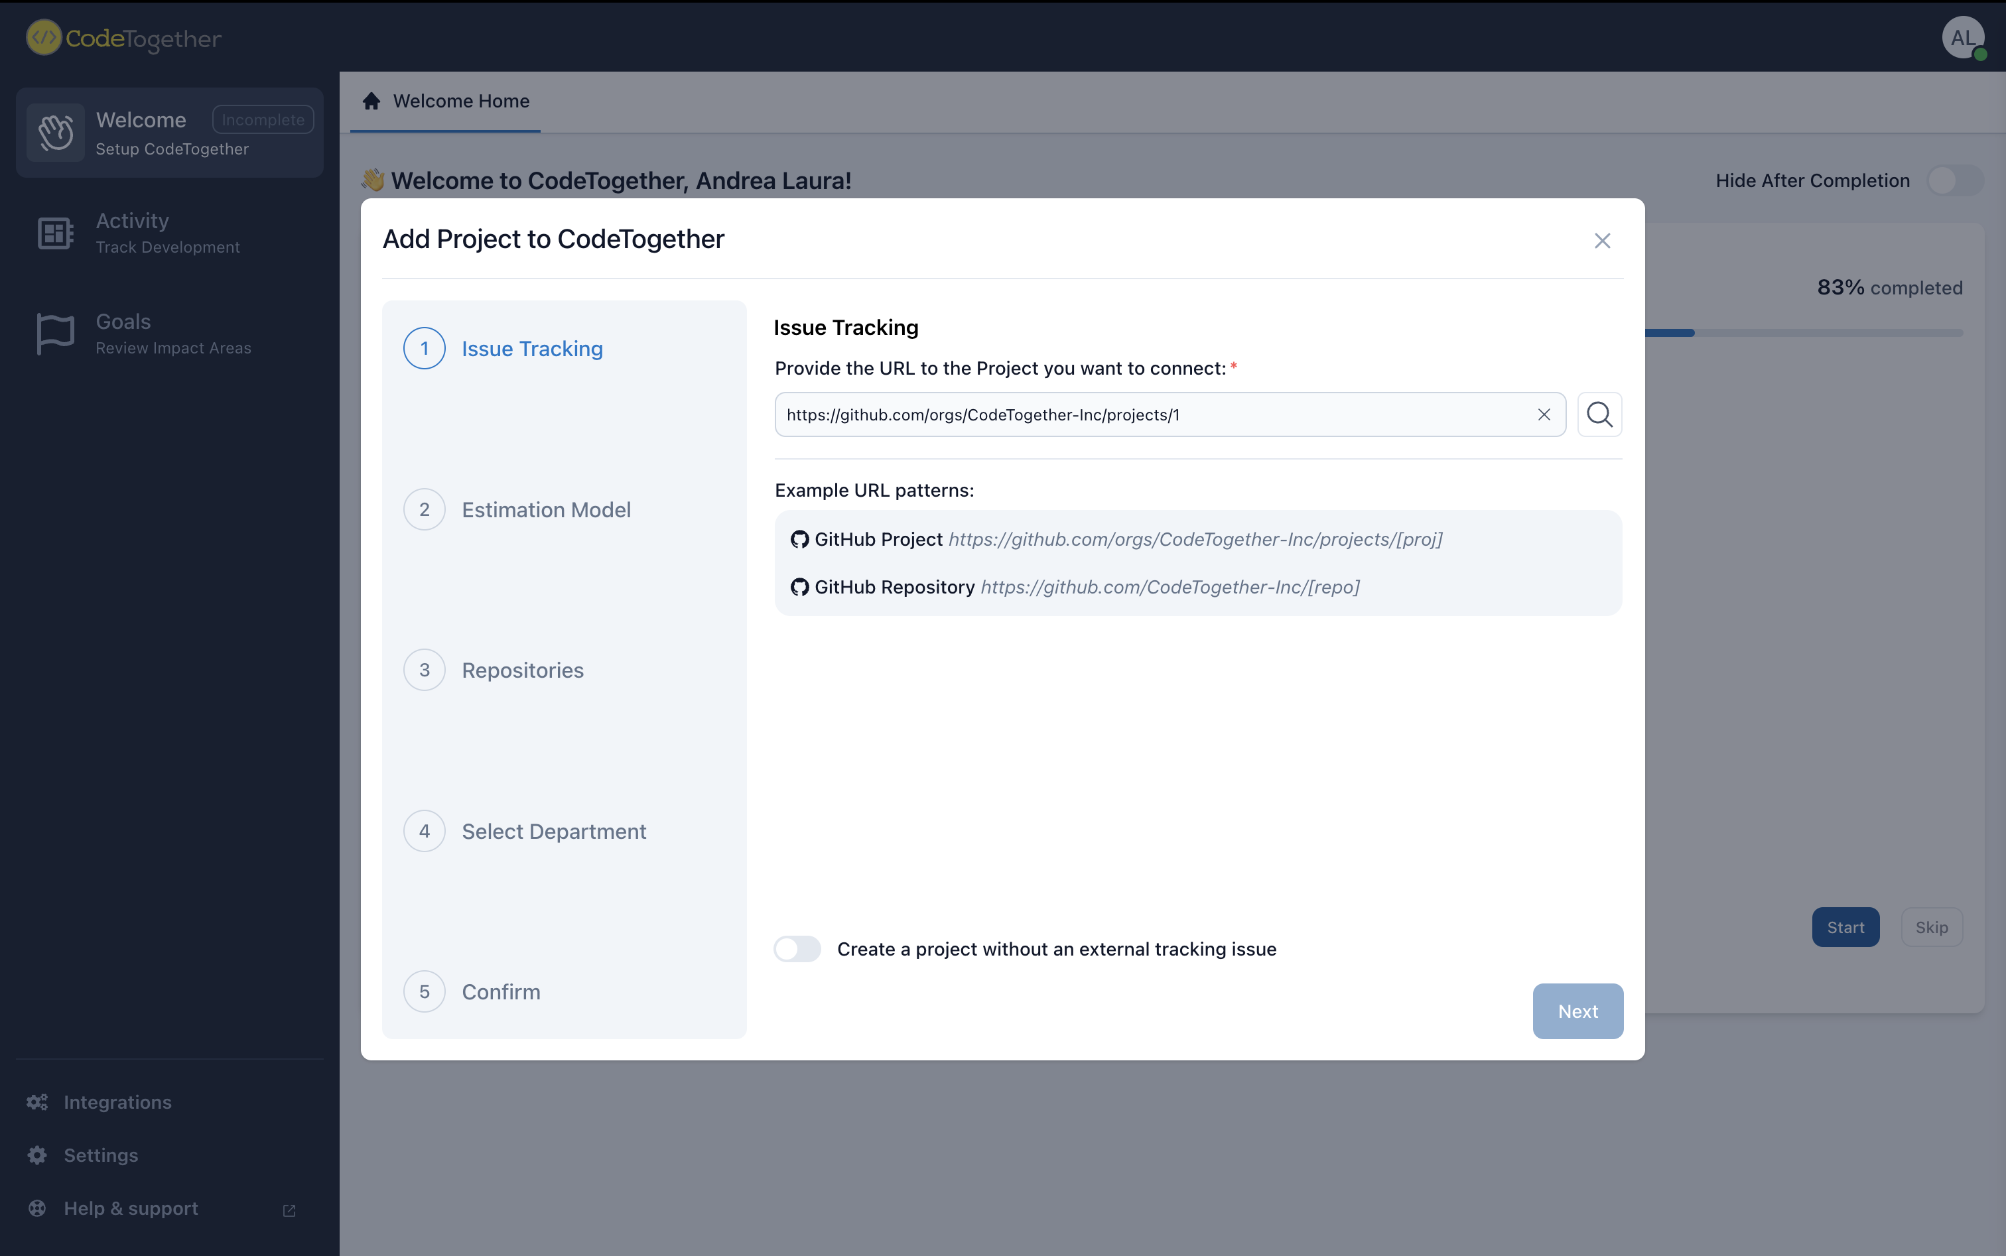Click step 1 circle for Issue Tracking

pyautogui.click(x=425, y=348)
